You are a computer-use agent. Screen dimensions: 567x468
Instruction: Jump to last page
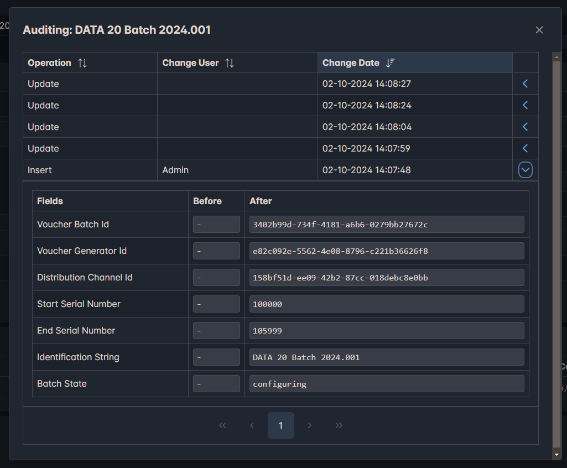click(x=339, y=425)
